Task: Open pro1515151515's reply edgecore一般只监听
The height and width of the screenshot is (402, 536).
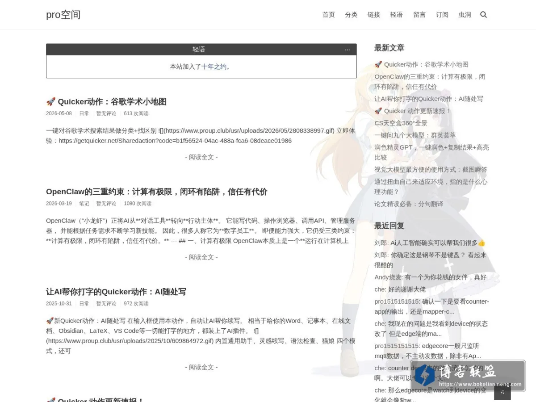Action: pyautogui.click(x=428, y=351)
